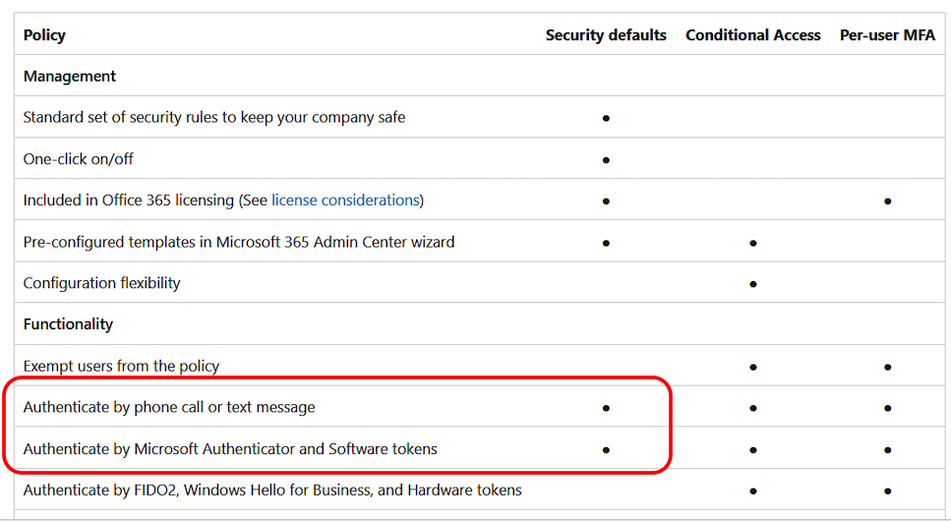Select the Per-user MFA column header
This screenshot has width=951, height=521.
point(887,35)
